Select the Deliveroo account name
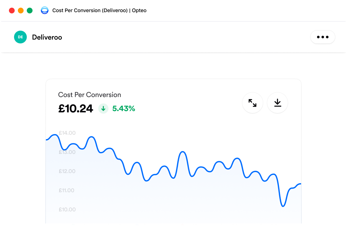 click(x=47, y=37)
